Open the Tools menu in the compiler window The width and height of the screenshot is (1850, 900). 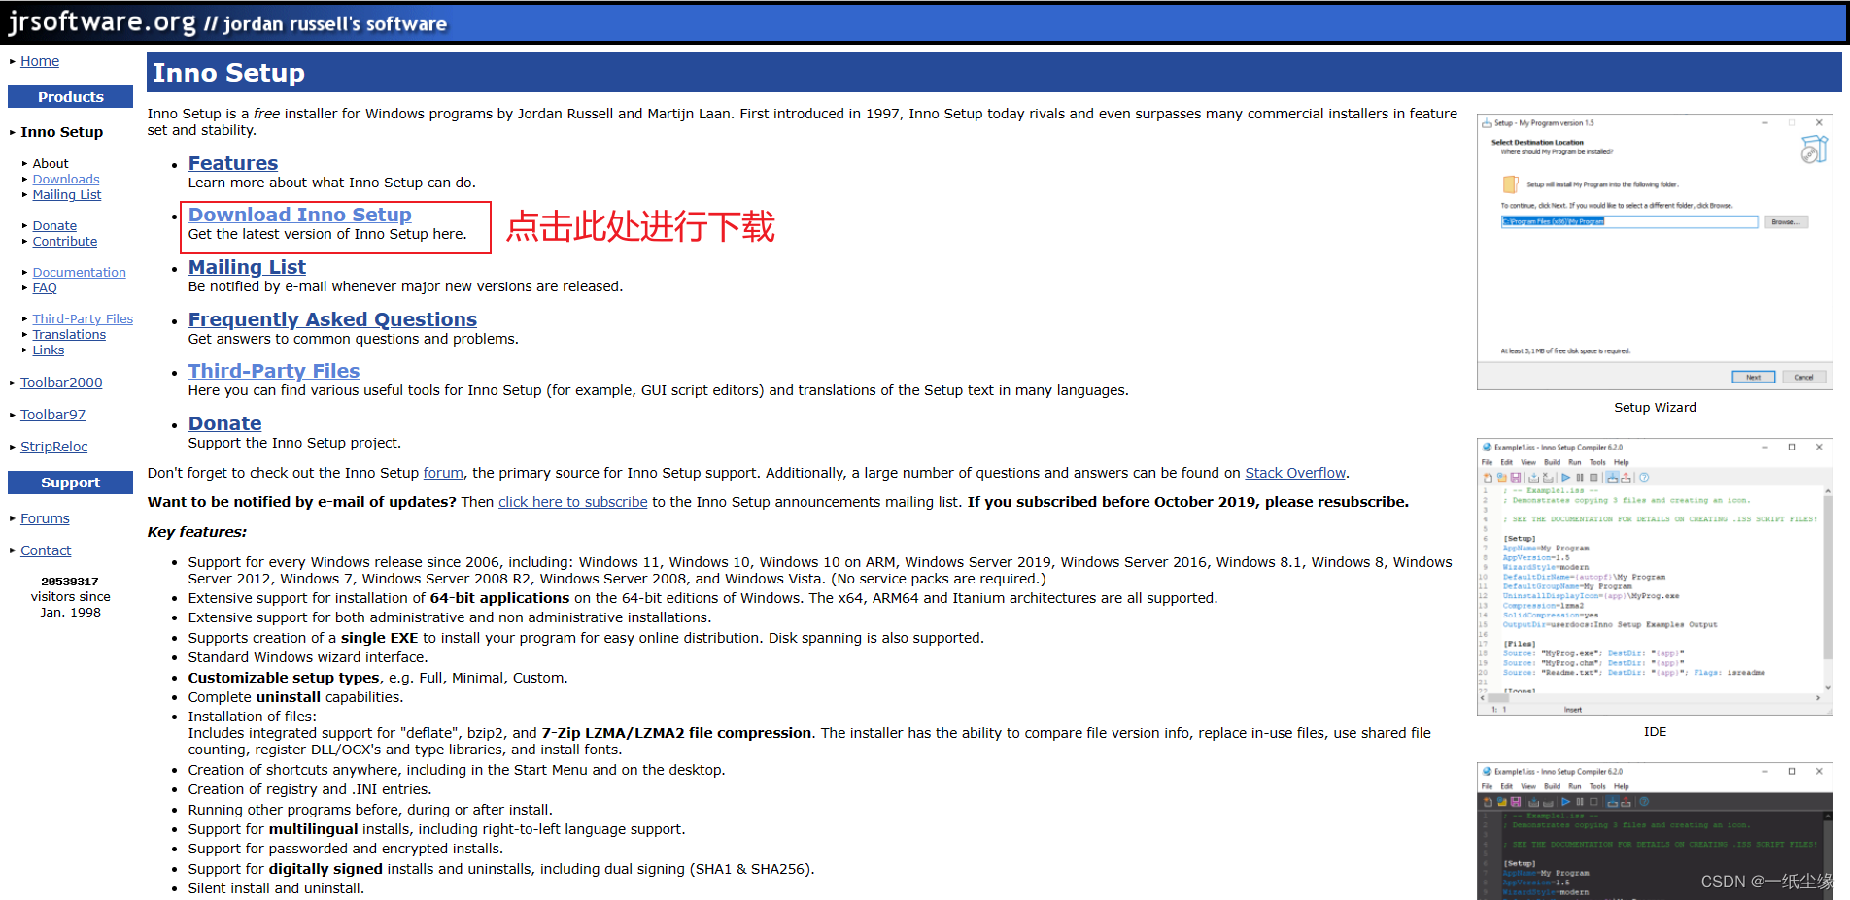1596,462
